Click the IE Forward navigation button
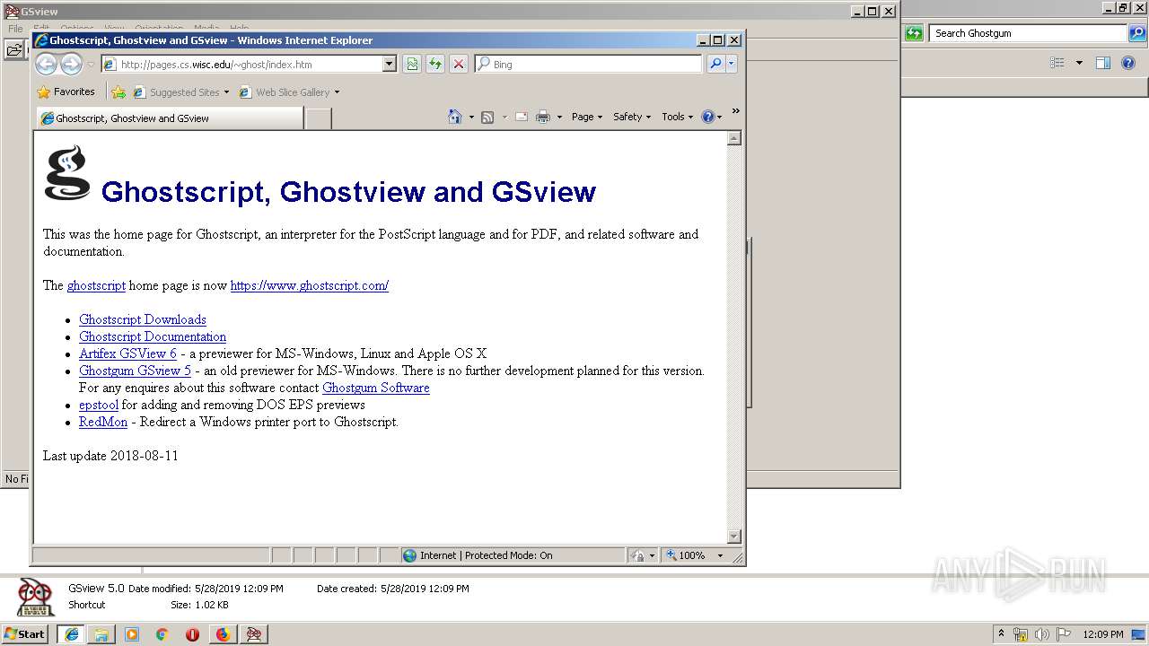The height and width of the screenshot is (646, 1149). [x=71, y=64]
